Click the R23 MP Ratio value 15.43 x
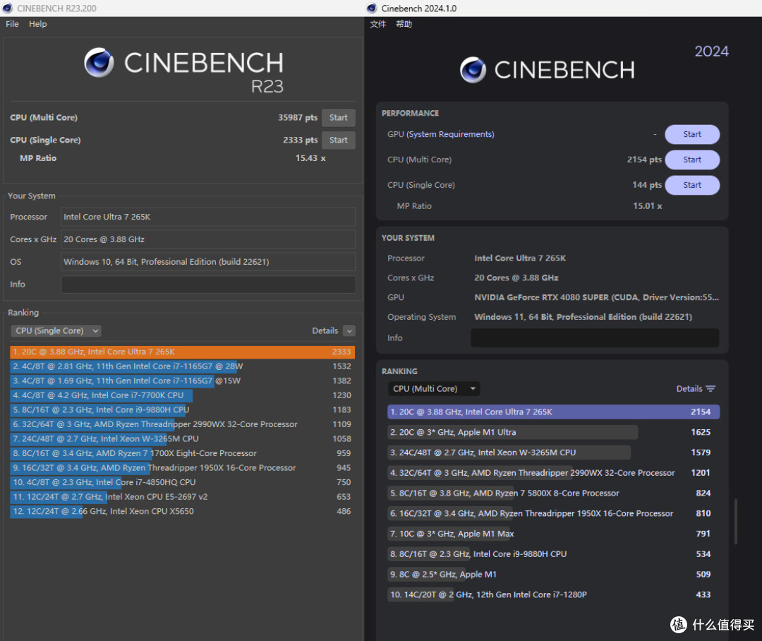The width and height of the screenshot is (762, 641). [x=310, y=158]
